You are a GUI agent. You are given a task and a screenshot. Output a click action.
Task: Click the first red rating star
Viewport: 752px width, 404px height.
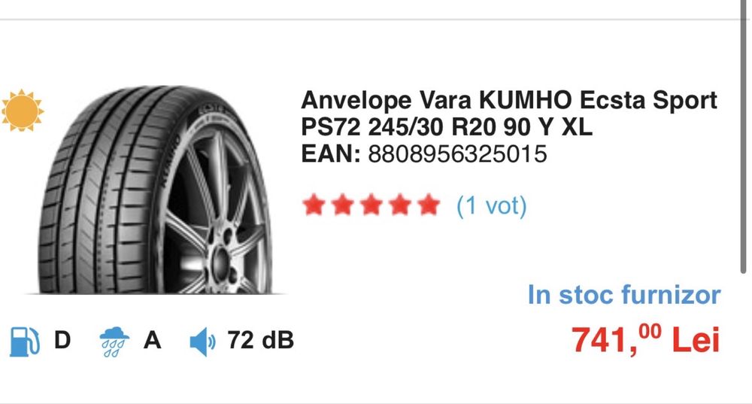point(314,205)
